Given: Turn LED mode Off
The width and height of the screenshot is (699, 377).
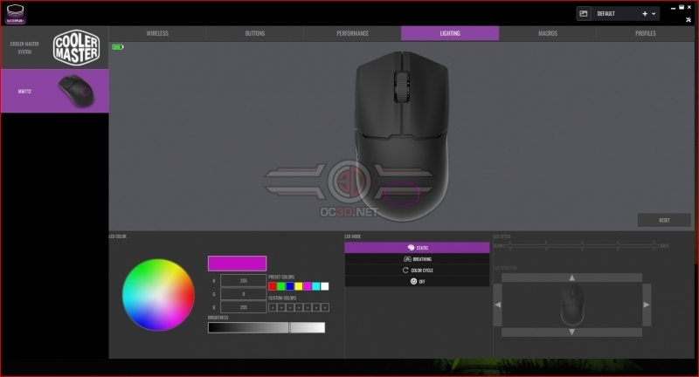Looking at the screenshot, I should pyautogui.click(x=417, y=281).
